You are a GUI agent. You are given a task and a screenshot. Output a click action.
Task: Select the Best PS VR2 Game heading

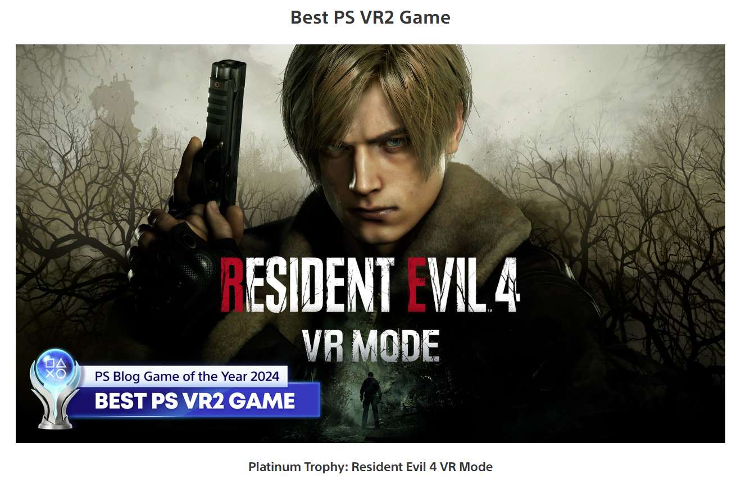(x=370, y=17)
